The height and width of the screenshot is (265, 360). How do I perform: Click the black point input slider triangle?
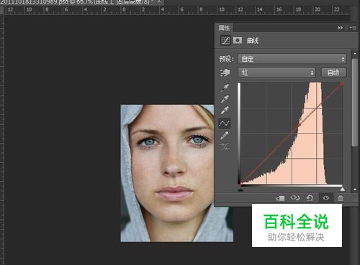point(240,190)
